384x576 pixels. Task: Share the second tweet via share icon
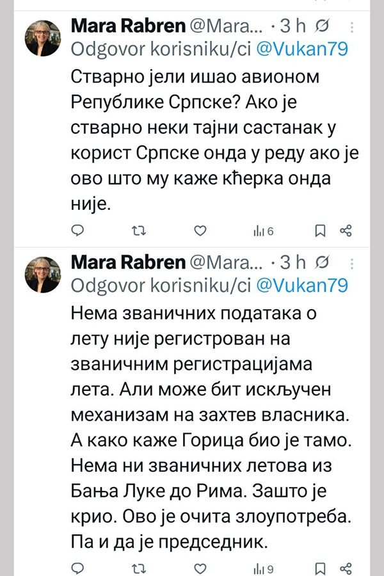[x=346, y=568]
